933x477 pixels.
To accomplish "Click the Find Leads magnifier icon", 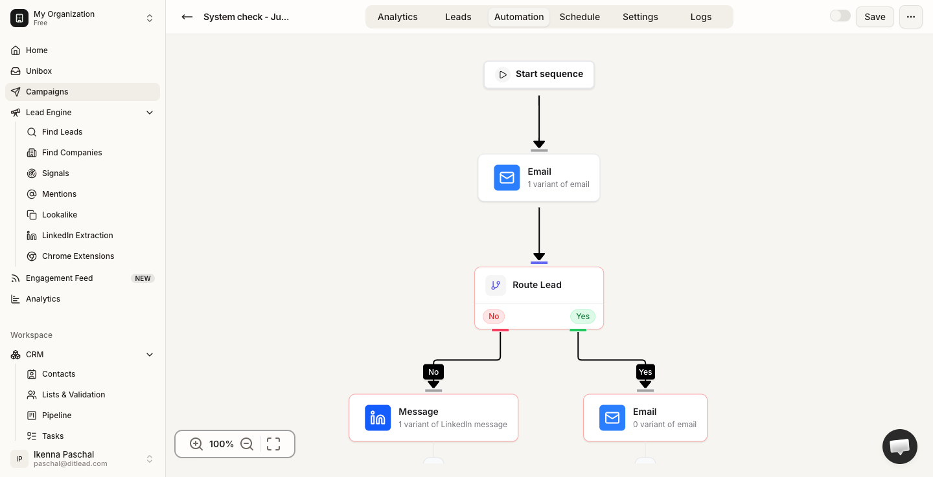I will click(x=31, y=132).
